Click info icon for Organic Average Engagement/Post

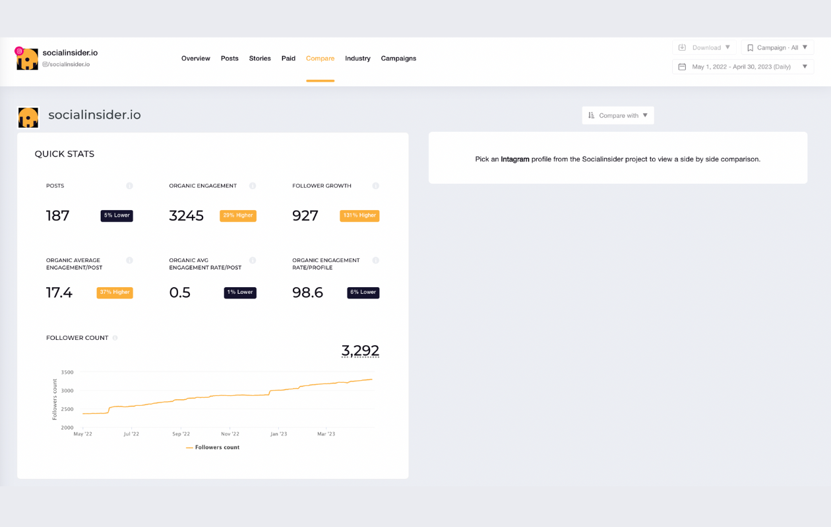[129, 260]
